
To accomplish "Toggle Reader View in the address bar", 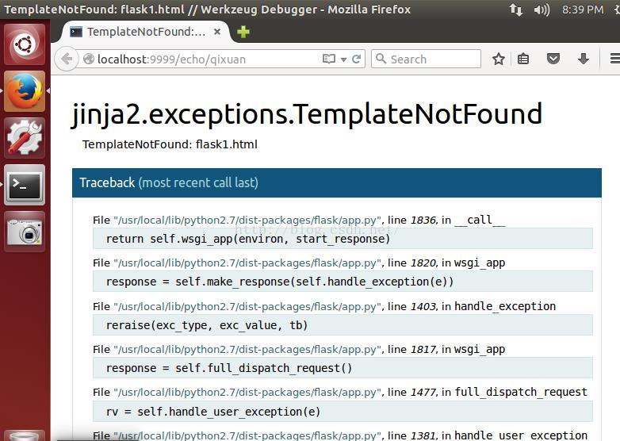I will (x=329, y=59).
